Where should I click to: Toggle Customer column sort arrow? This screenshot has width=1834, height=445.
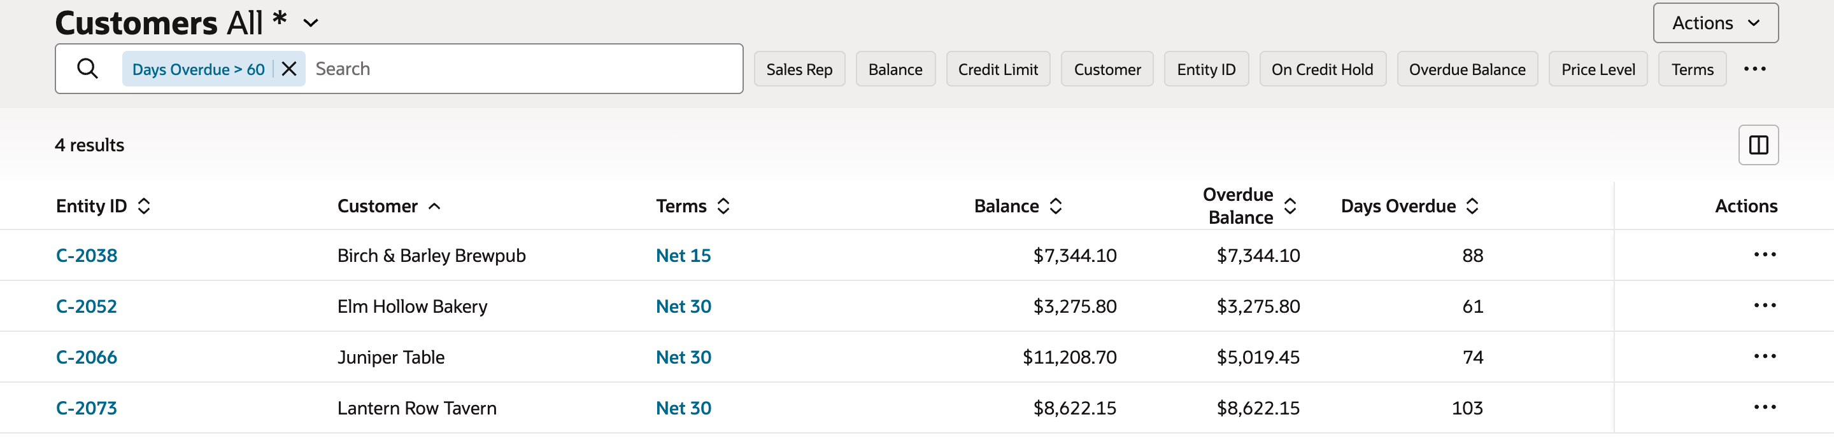point(434,206)
